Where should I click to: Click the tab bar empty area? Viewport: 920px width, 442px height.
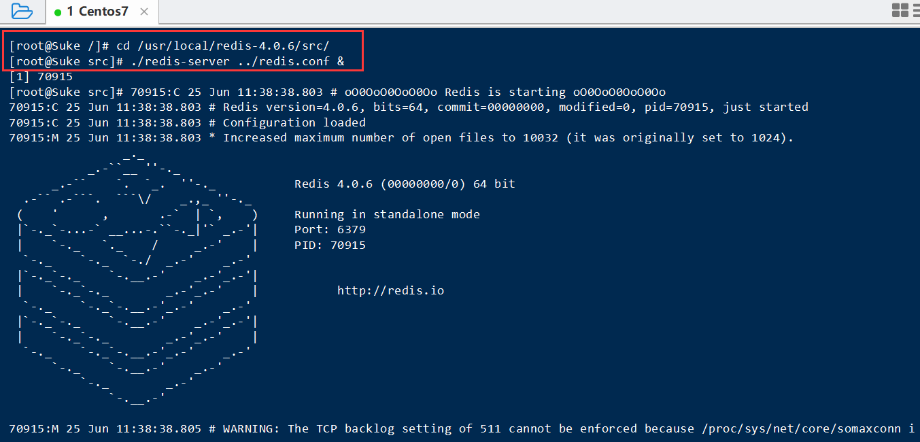(x=476, y=11)
